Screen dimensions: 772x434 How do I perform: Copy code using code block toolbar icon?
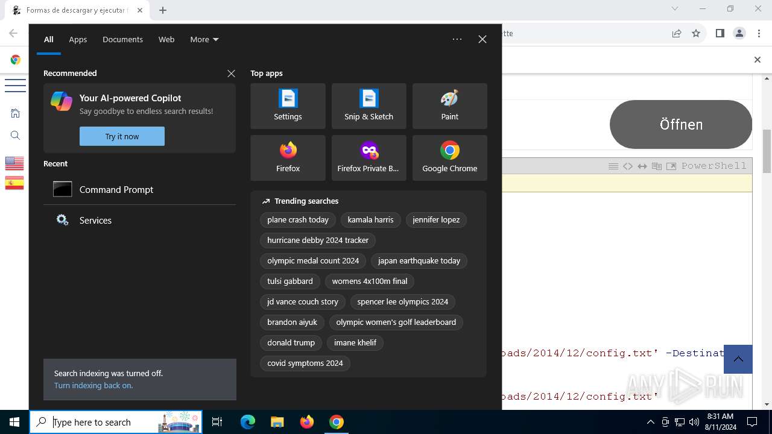pyautogui.click(x=657, y=166)
